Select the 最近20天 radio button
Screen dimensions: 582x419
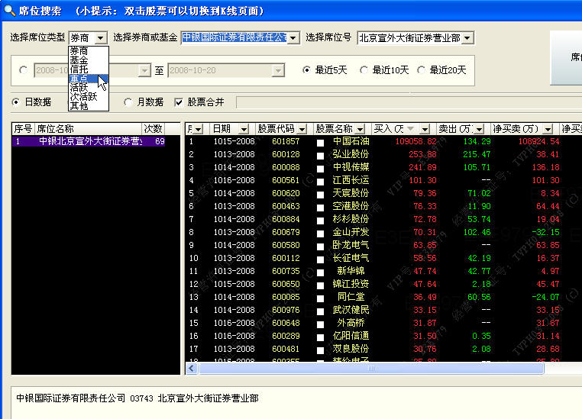tap(421, 70)
